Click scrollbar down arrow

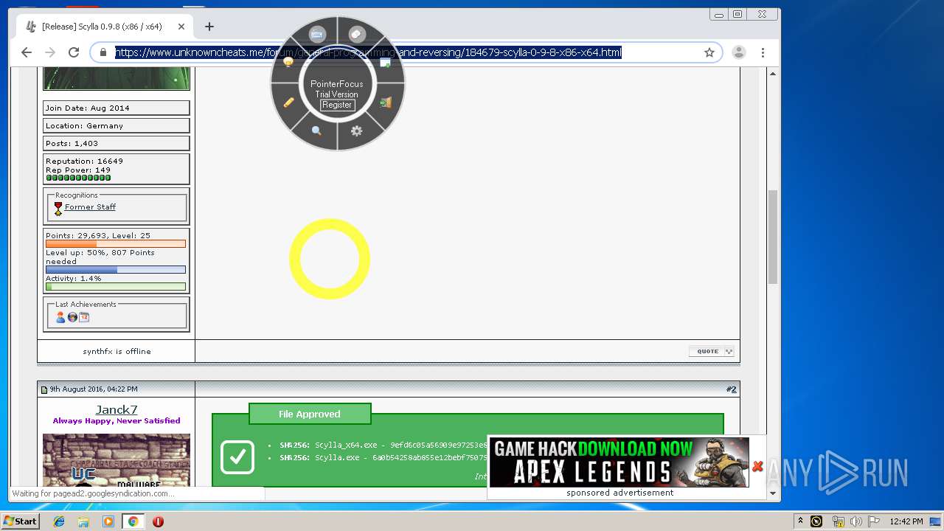tap(773, 493)
